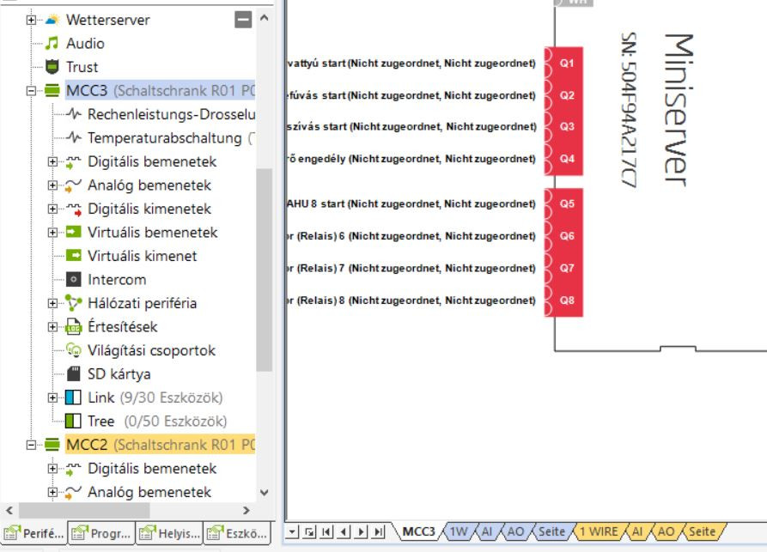Click horizontal scrollbar right arrow

(246, 511)
